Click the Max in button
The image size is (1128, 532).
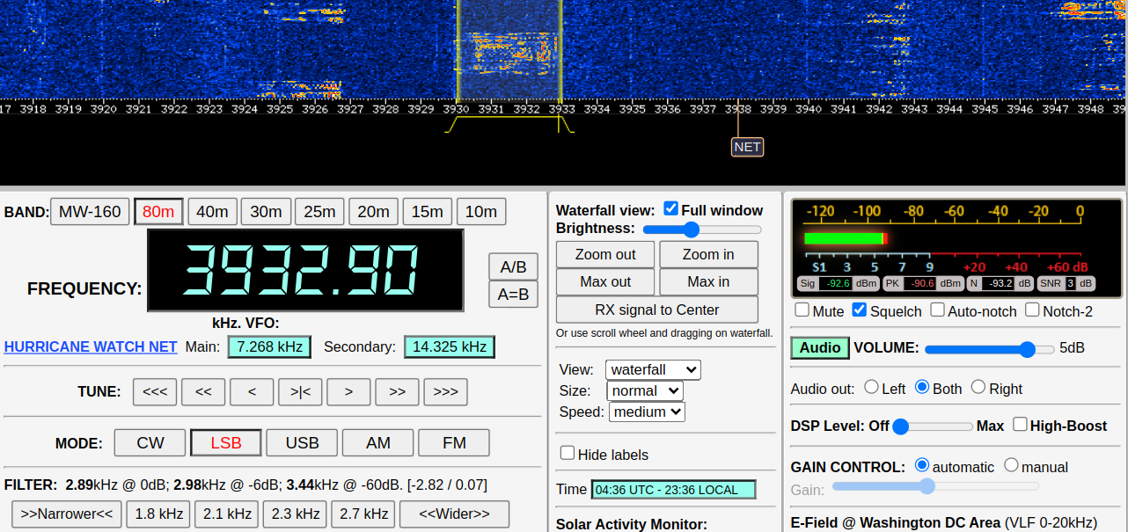coord(708,281)
